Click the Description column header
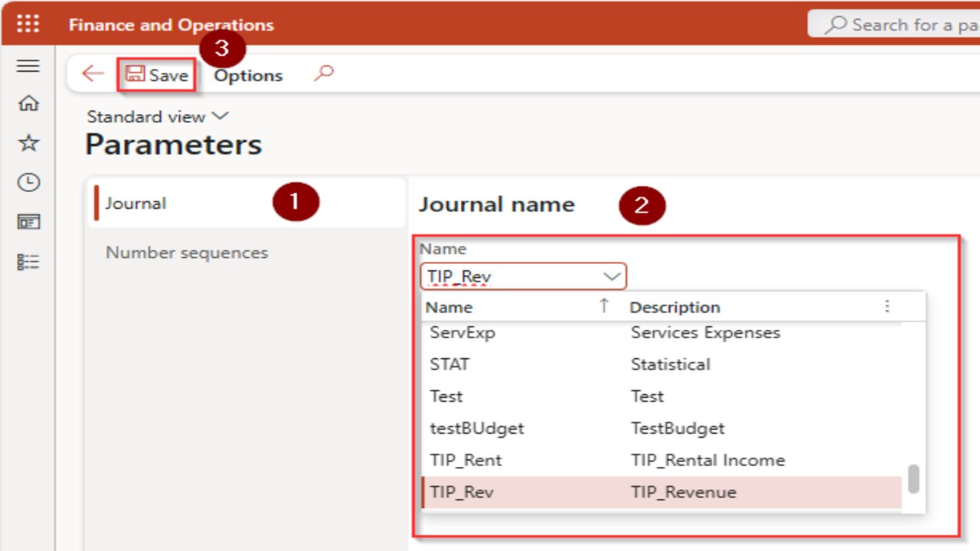Image resolution: width=980 pixels, height=551 pixels. coord(675,307)
